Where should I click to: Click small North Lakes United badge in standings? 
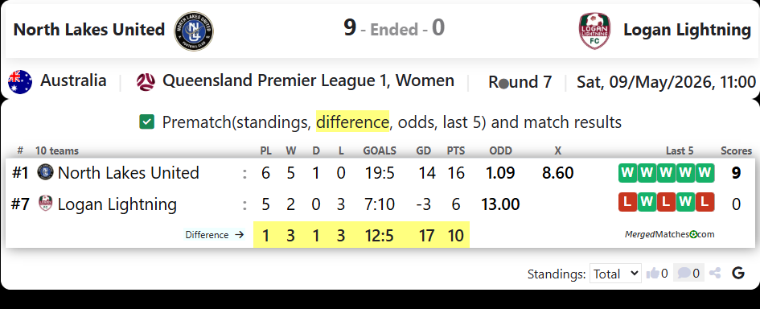pos(46,172)
